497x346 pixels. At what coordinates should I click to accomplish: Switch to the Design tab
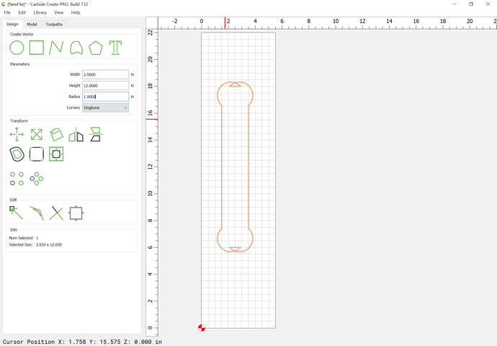[12, 24]
